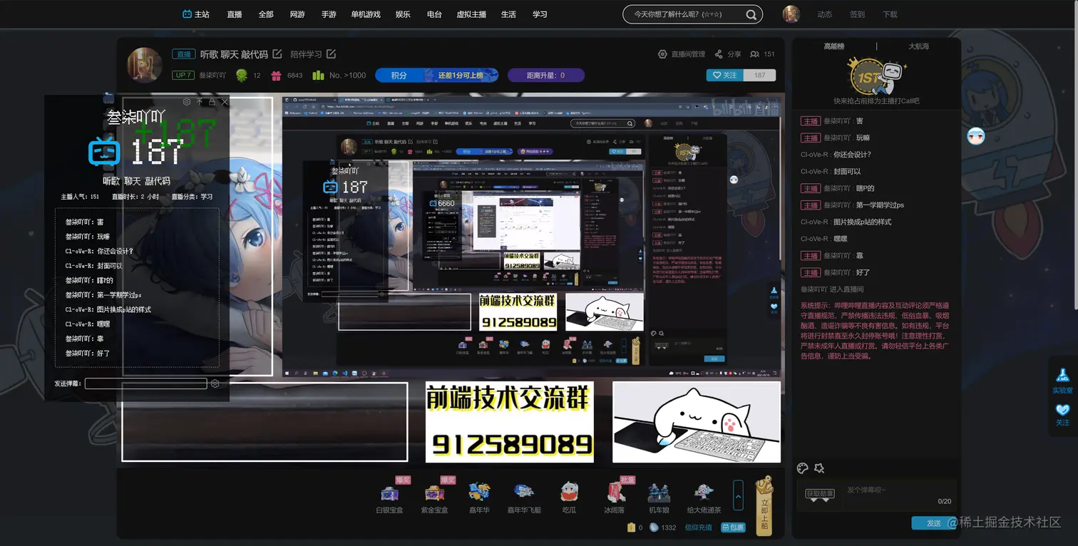Open the 主站 home icon link
Screen dimensions: 1078x546
[196, 14]
